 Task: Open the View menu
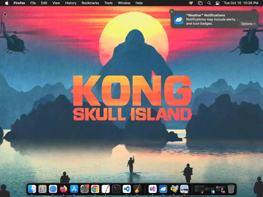tap(56, 3)
